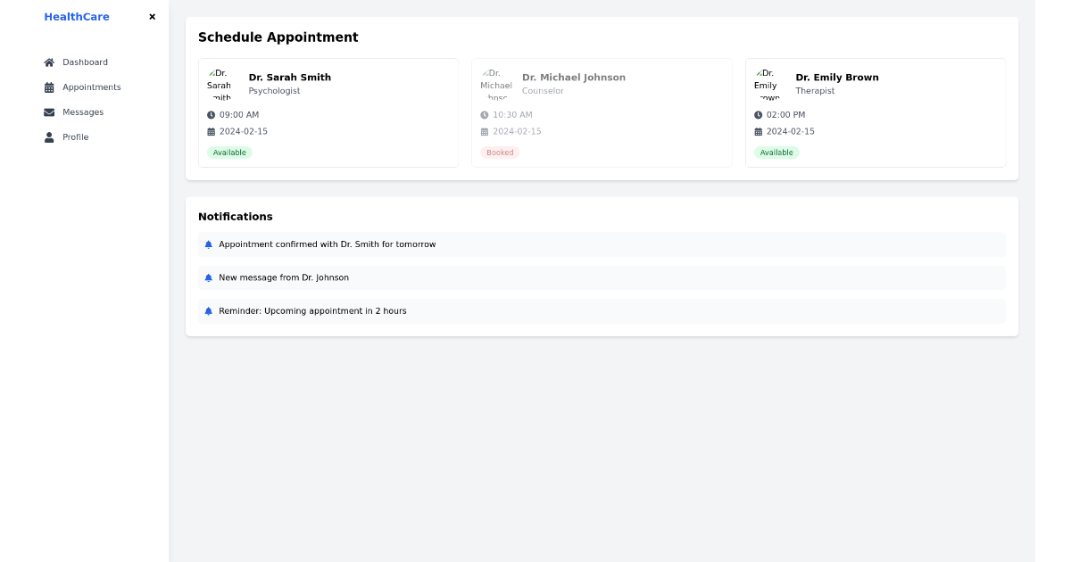Click the clock icon next to 09:00 AM
Image resolution: width=1071 pixels, height=562 pixels.
click(x=212, y=115)
